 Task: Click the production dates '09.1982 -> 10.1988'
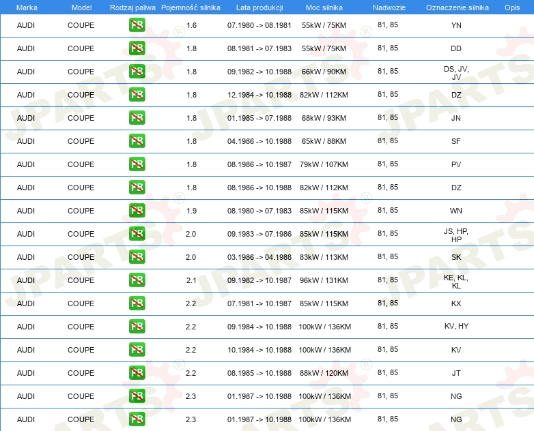pos(259,72)
